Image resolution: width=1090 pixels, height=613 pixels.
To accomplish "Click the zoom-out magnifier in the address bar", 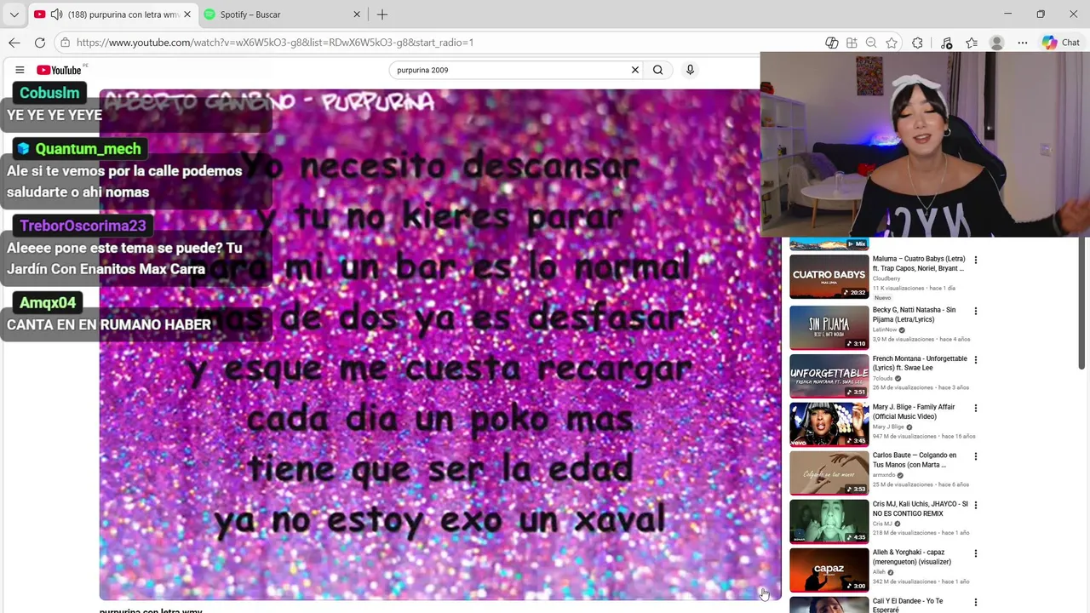I will tap(871, 43).
